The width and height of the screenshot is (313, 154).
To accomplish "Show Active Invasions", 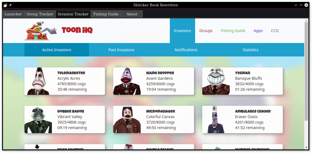I will 57,50.
